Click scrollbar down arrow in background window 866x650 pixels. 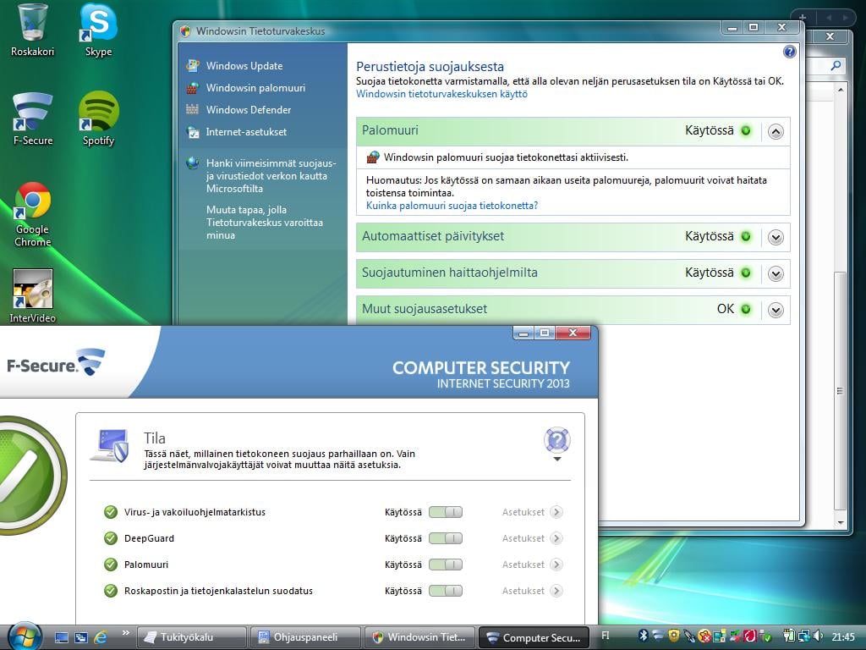840,522
